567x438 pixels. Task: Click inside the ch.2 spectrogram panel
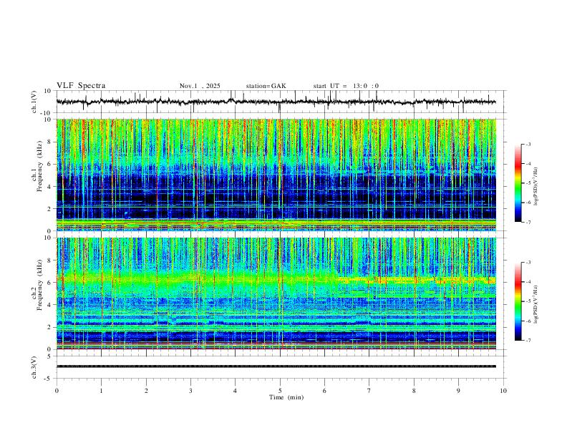point(276,293)
